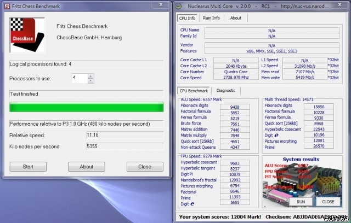Click the L1 Speed N/A value
Screen dimensions: 351x223
pyautogui.click(x=305, y=60)
